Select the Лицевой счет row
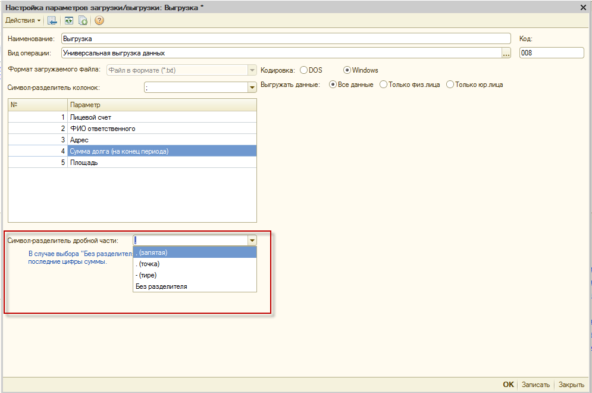592x393 pixels. pos(132,117)
